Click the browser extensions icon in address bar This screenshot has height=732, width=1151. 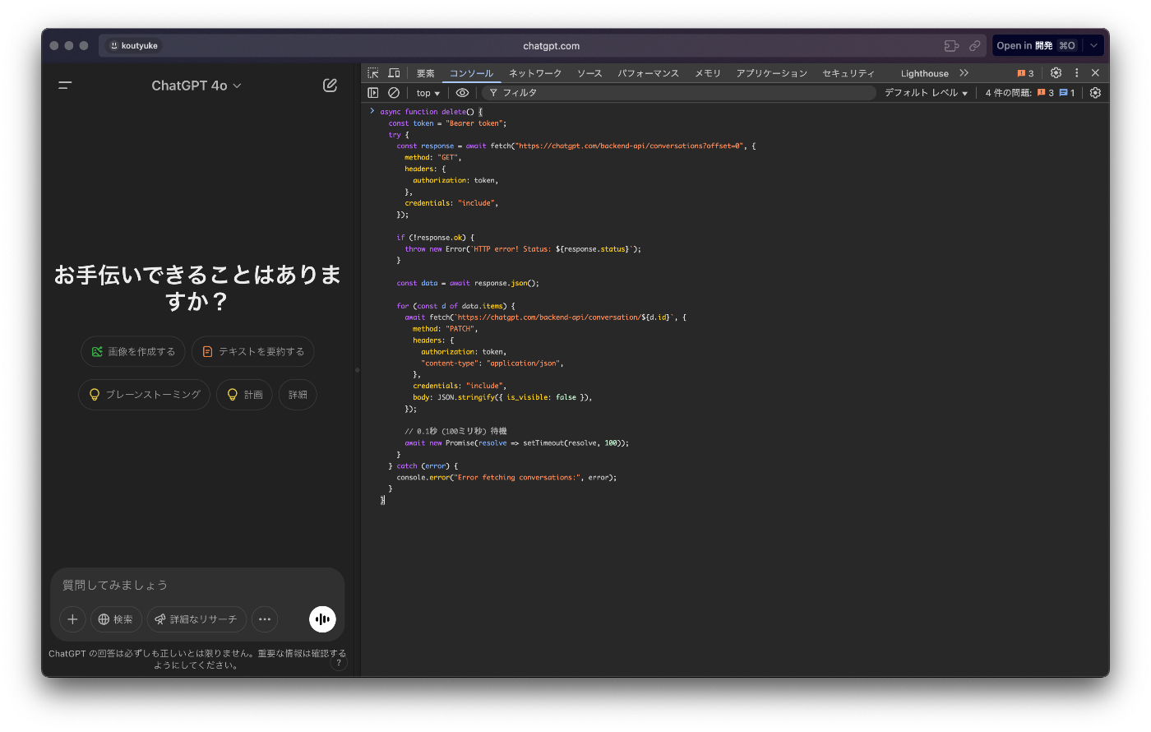pos(951,46)
